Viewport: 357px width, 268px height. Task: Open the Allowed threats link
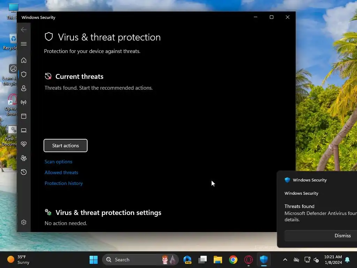pyautogui.click(x=61, y=172)
